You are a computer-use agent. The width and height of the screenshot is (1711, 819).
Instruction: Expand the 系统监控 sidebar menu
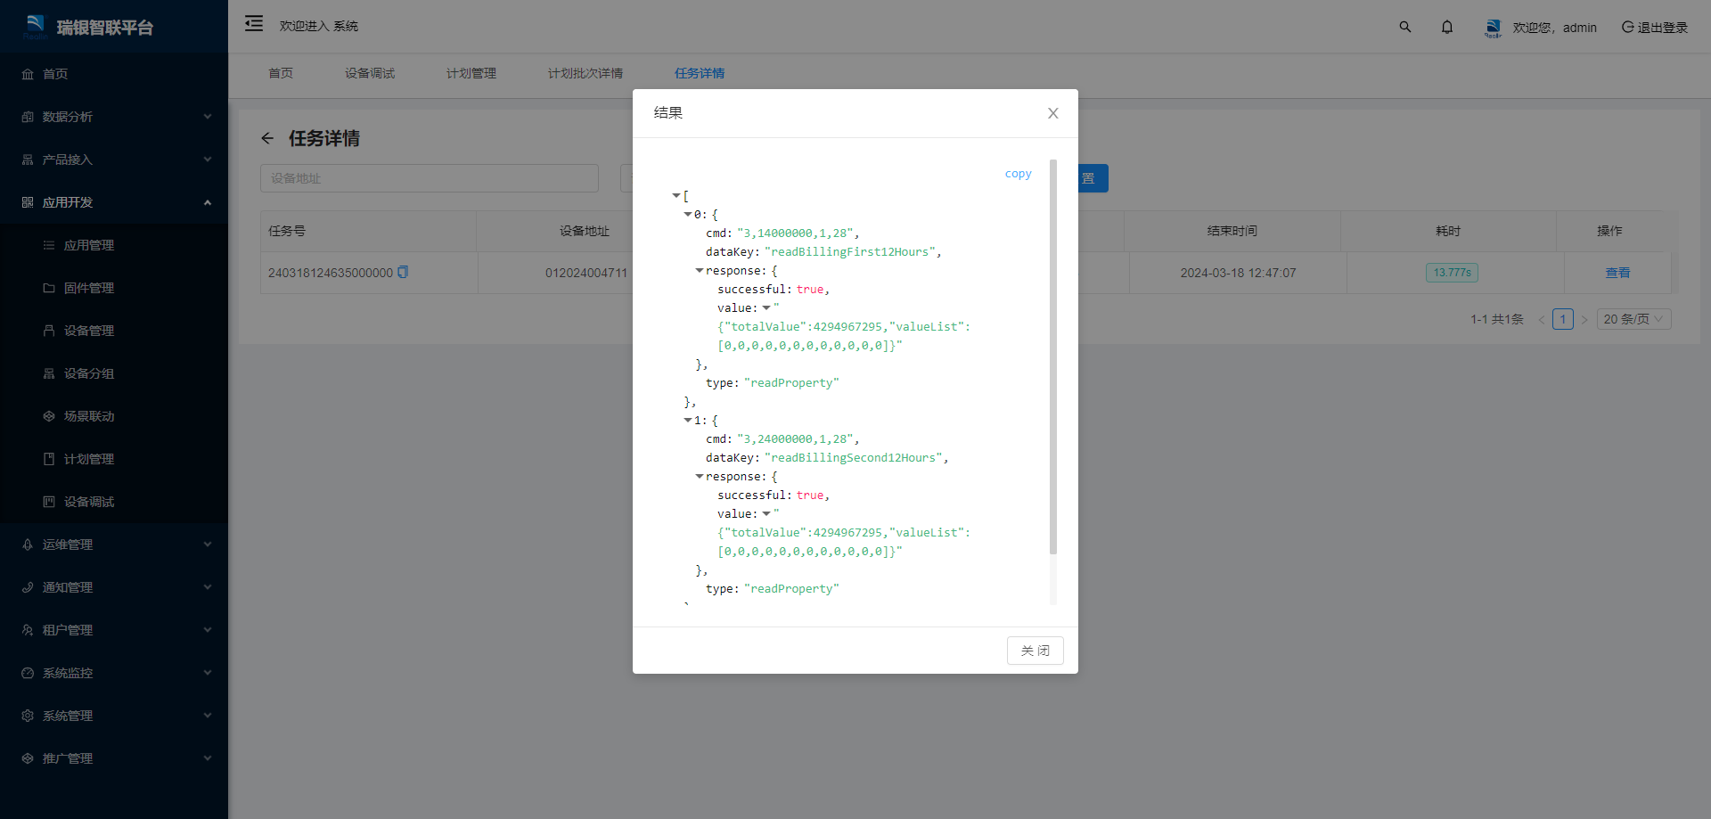pyautogui.click(x=114, y=673)
